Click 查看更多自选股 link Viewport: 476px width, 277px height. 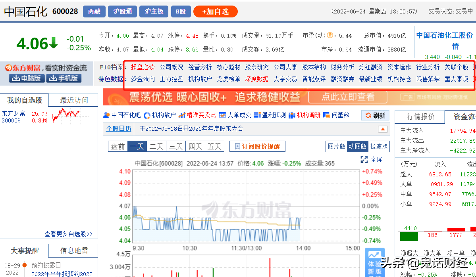pyautogui.click(x=69, y=234)
